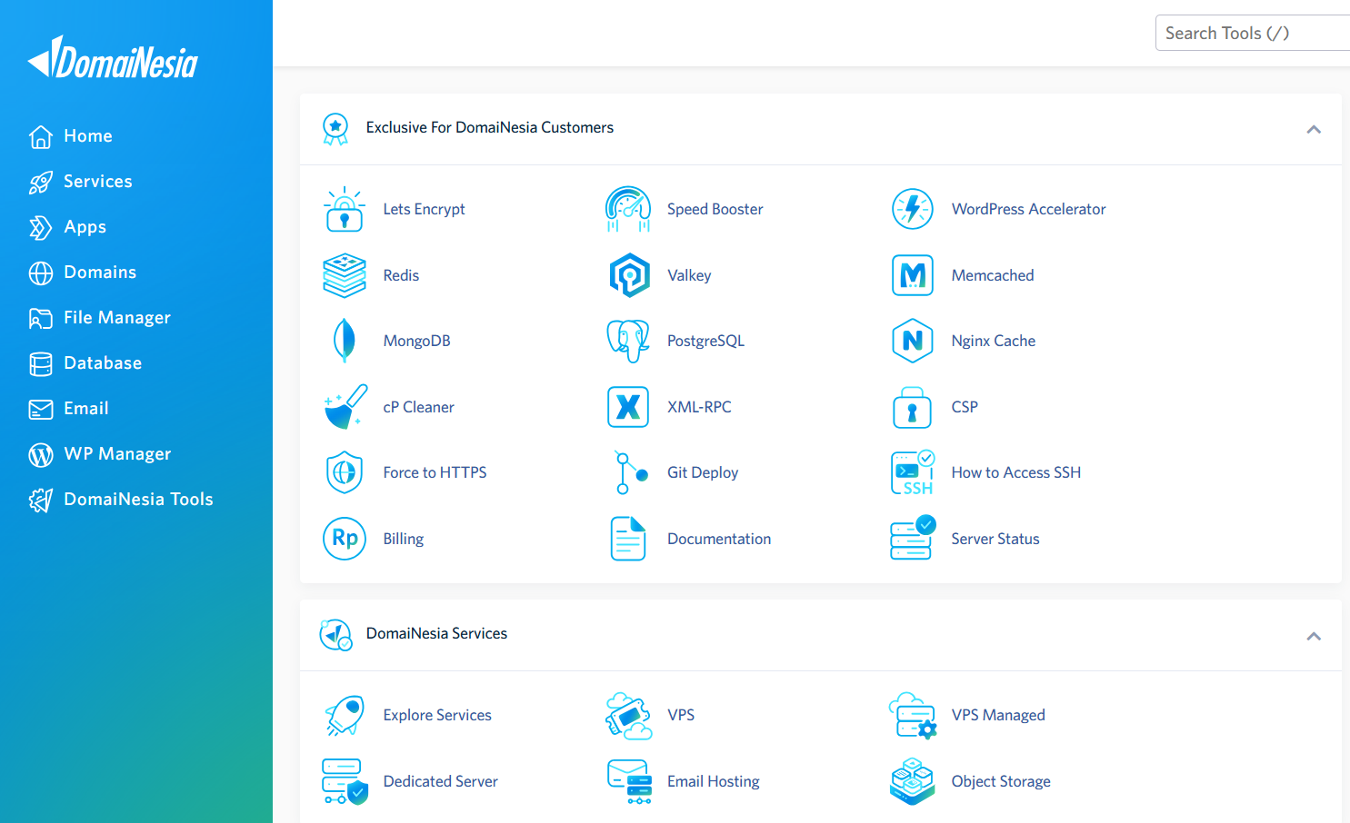
Task: Collapse the DomaiNesia Services section chevron
Action: click(x=1314, y=636)
